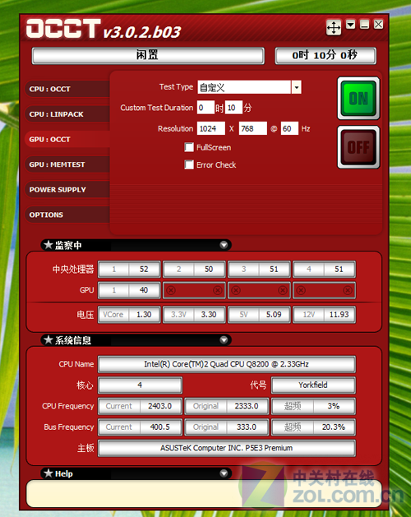Screen dimensions: 411x517
Task: Go to the POWER SUPPLY tab
Action: coord(67,190)
